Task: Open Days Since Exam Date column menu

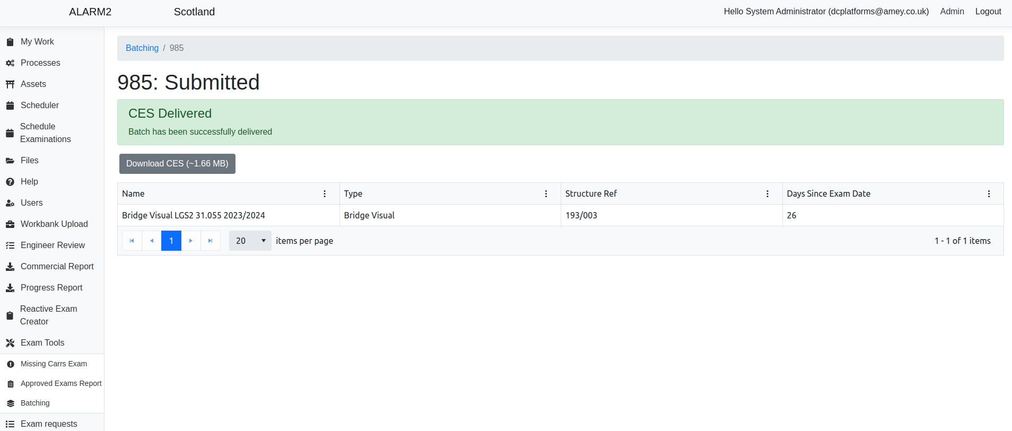Action: point(989,194)
